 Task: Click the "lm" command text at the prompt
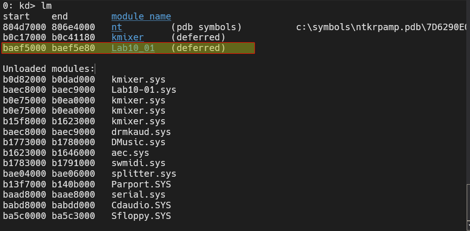46,6
